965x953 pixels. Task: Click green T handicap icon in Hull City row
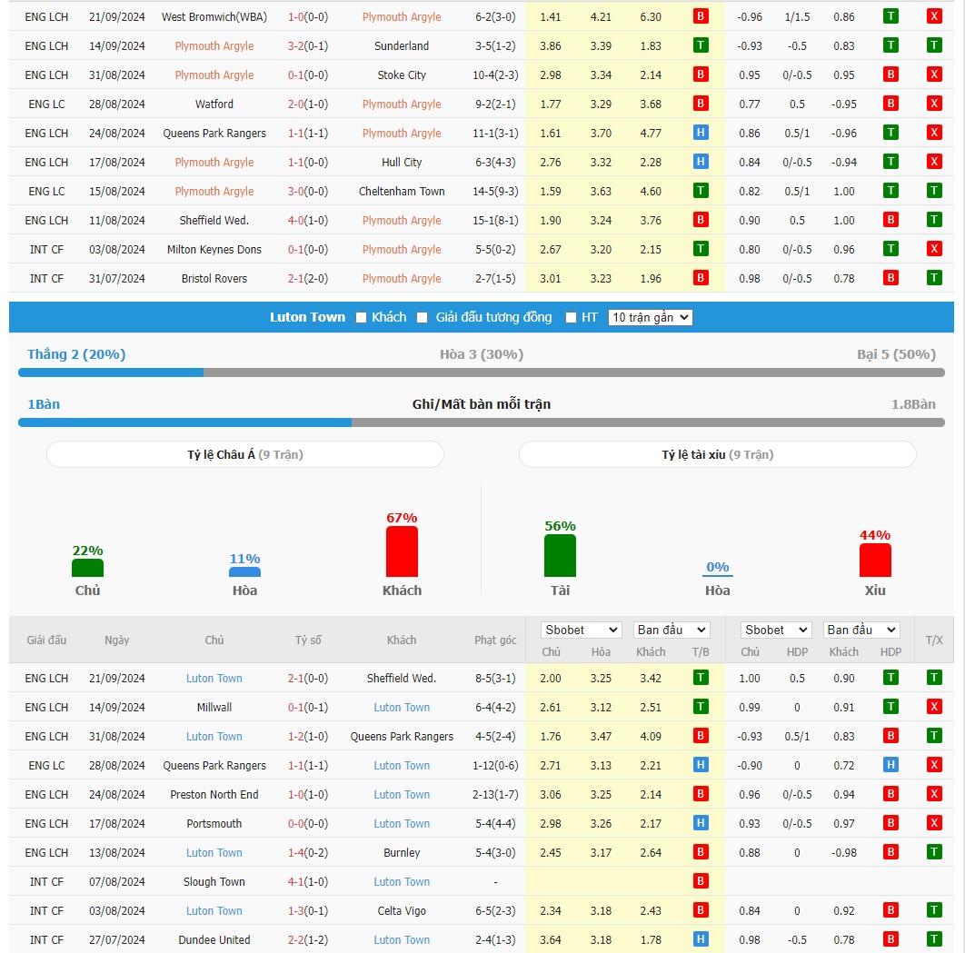(x=890, y=162)
